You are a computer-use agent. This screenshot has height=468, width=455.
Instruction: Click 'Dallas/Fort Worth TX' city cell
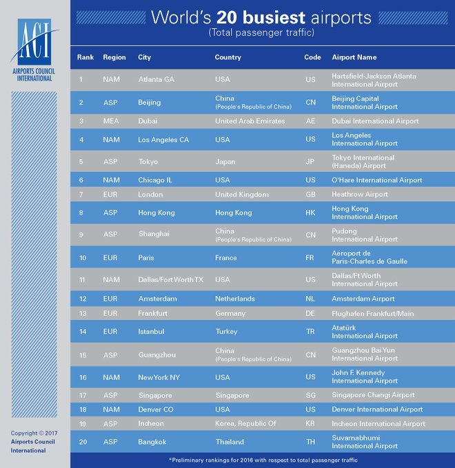[170, 280]
